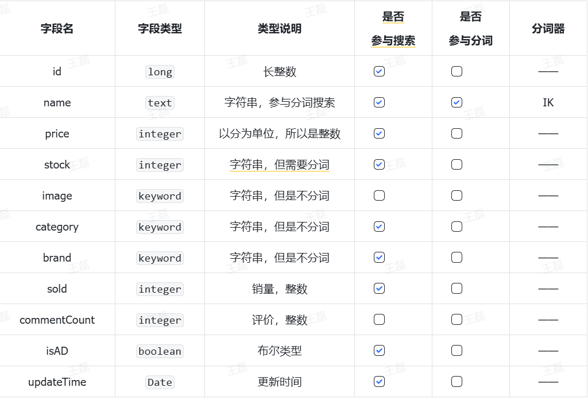This screenshot has width=588, height=399.
Task: Uncheck 参与搜索 for the sold field
Action: (379, 289)
